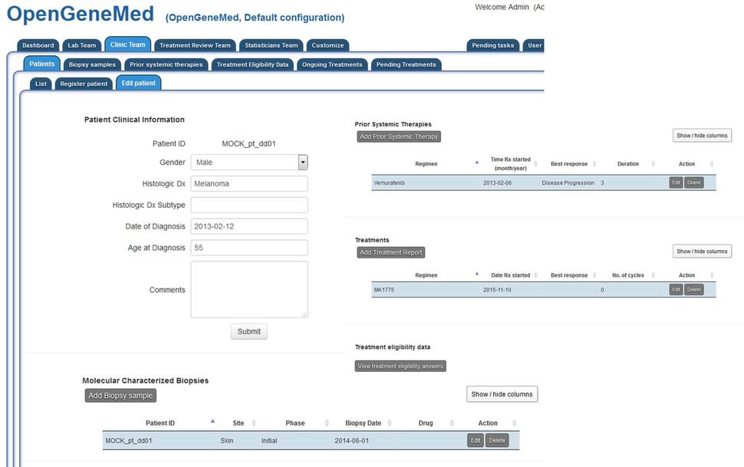Delete the Vemurafenib therapy row

click(x=693, y=183)
